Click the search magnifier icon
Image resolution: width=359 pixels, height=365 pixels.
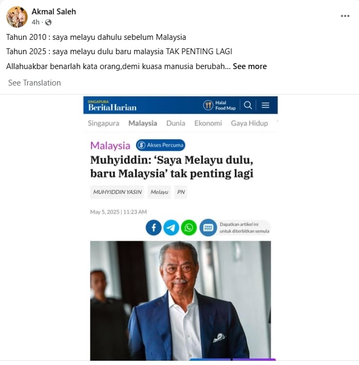pos(248,105)
